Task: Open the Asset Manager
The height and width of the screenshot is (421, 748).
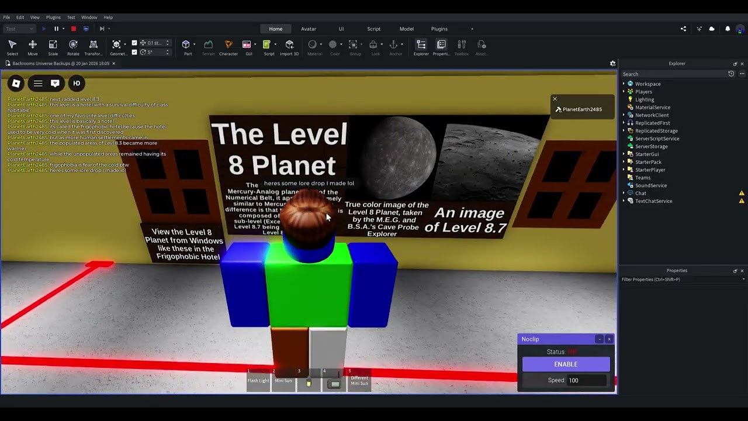Action: tap(482, 47)
